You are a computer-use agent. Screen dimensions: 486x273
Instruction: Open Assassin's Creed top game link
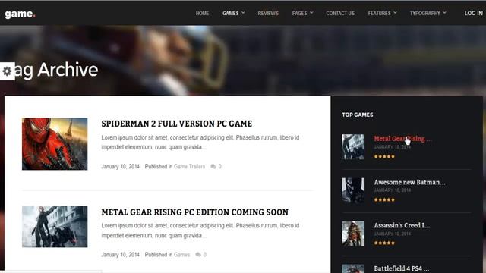tap(402, 226)
